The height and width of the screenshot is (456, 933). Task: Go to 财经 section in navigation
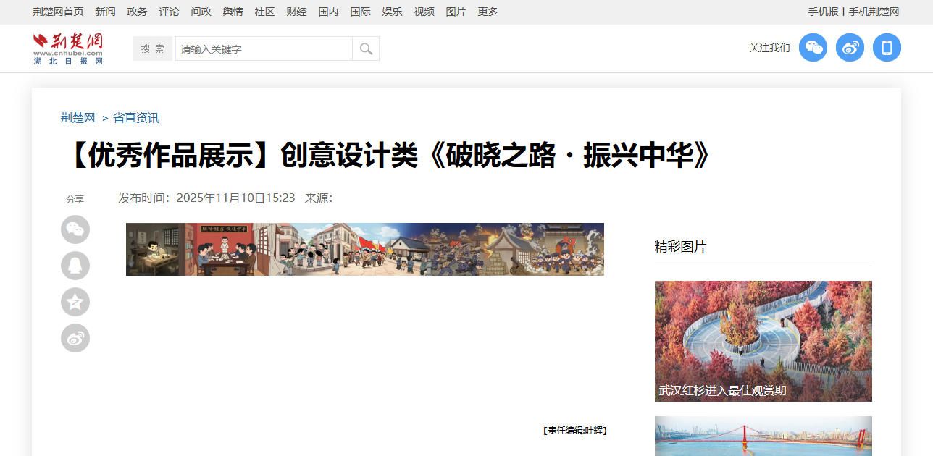point(296,12)
